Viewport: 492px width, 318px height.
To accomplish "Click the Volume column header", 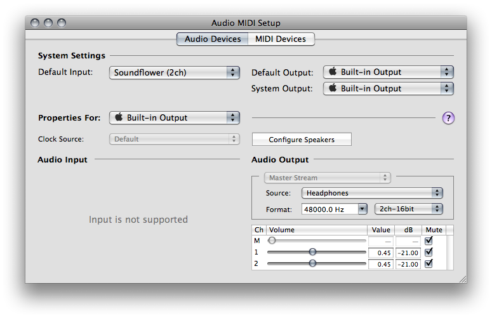I will point(317,230).
